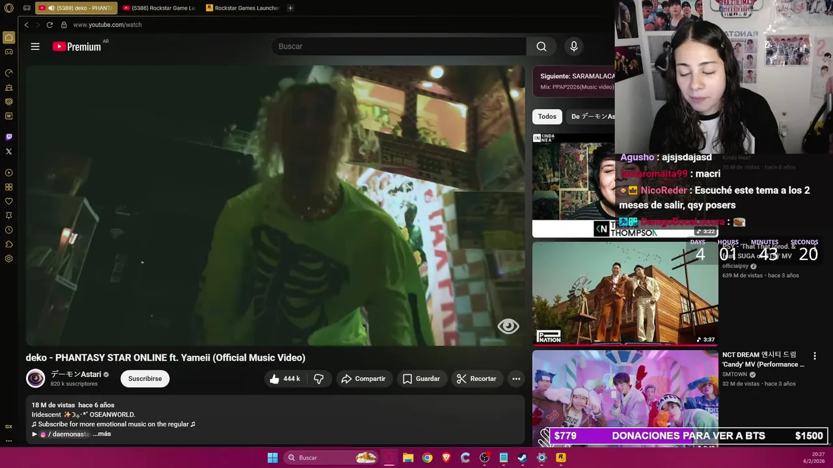Open GX Cleaner in the sidebar
The height and width of the screenshot is (468, 833).
[x=8, y=87]
